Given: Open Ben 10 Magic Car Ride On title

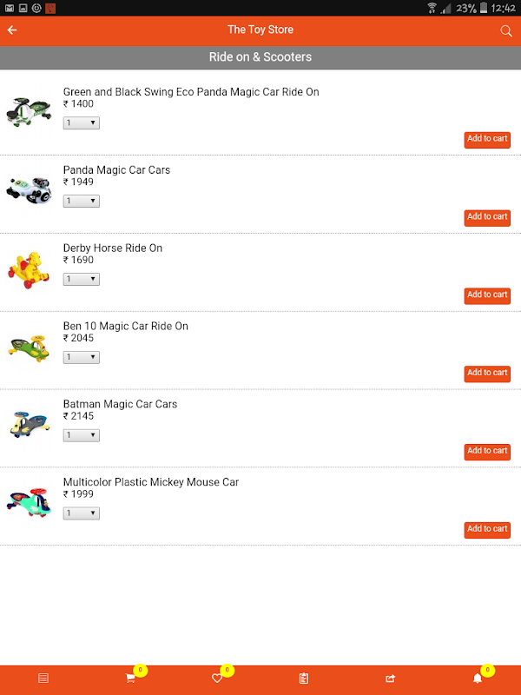Looking at the screenshot, I should (125, 327).
